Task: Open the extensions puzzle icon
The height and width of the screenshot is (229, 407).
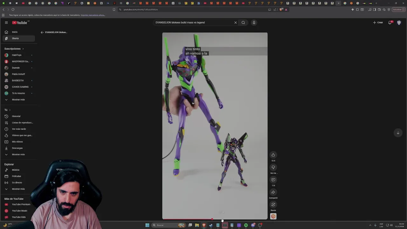Action: coord(357,10)
